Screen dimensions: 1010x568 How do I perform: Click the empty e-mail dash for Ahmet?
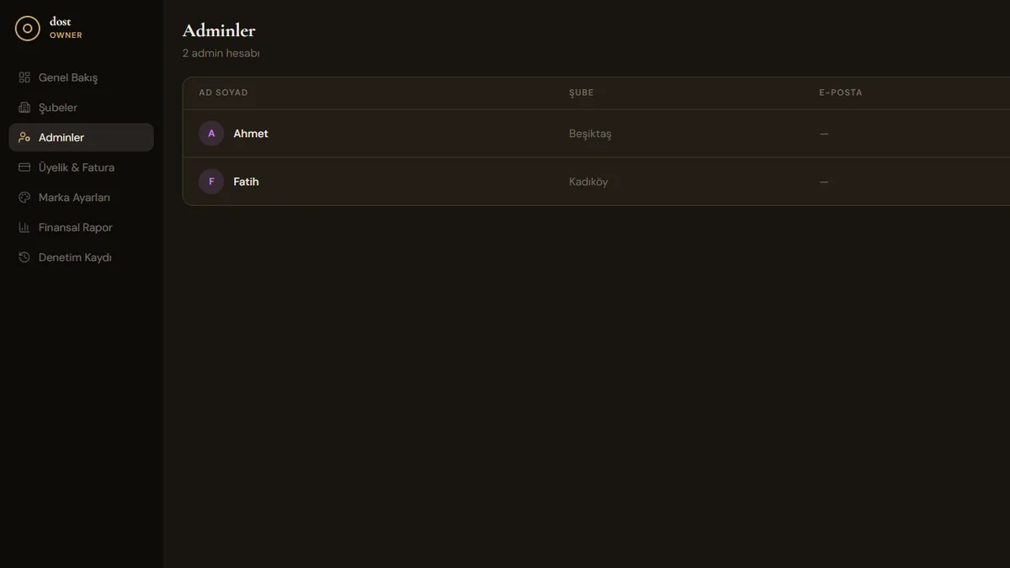click(x=824, y=134)
